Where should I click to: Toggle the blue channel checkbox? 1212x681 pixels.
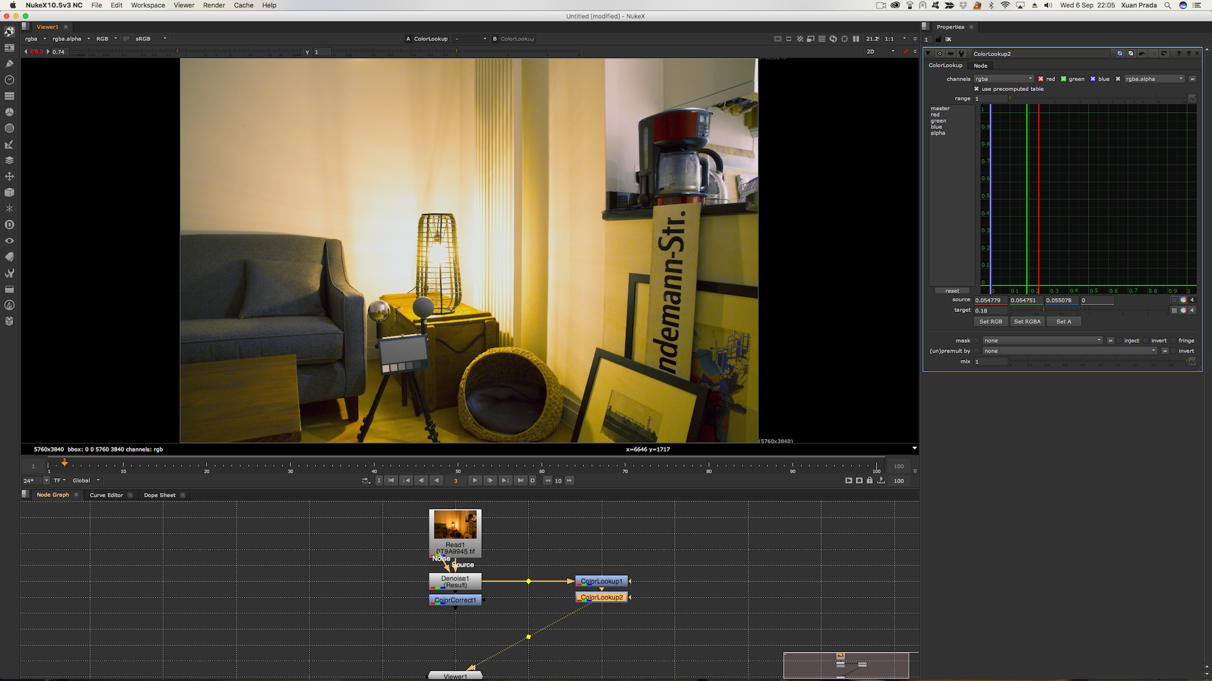click(x=1093, y=79)
